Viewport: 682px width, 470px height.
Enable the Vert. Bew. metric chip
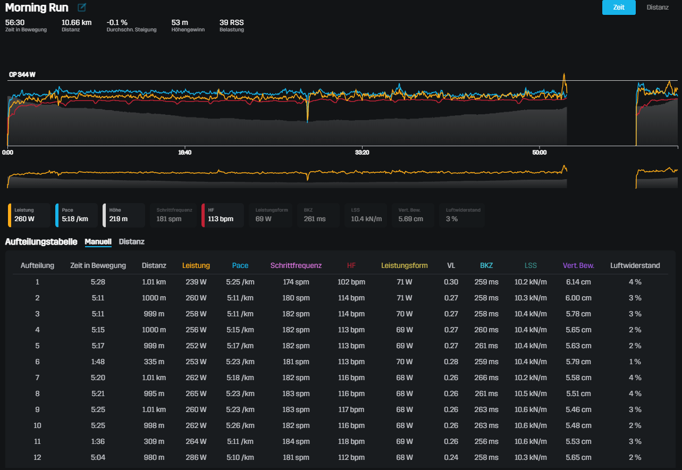click(413, 215)
